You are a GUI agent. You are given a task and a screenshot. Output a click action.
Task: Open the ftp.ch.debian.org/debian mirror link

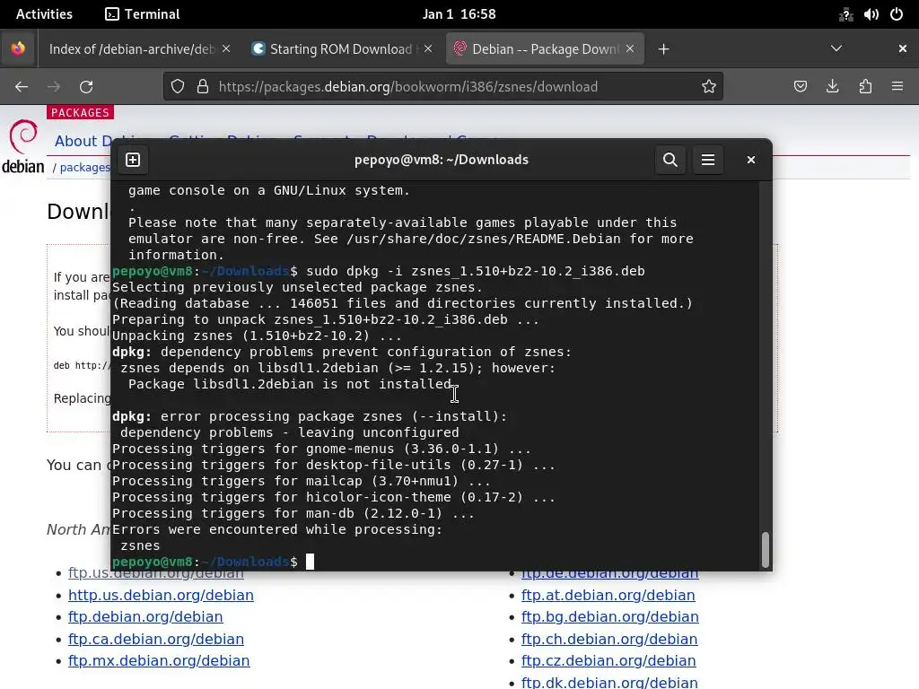tap(609, 639)
